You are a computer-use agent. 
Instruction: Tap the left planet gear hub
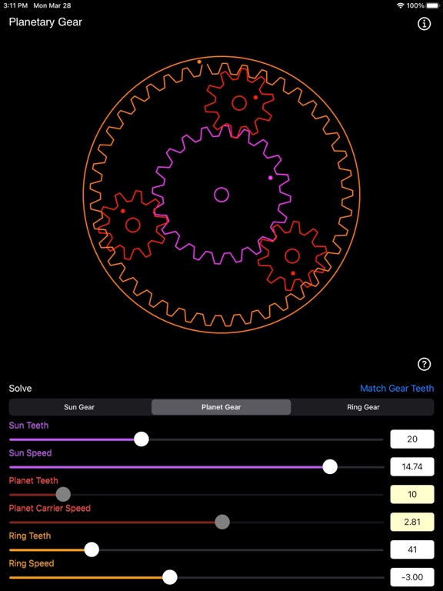(x=133, y=225)
